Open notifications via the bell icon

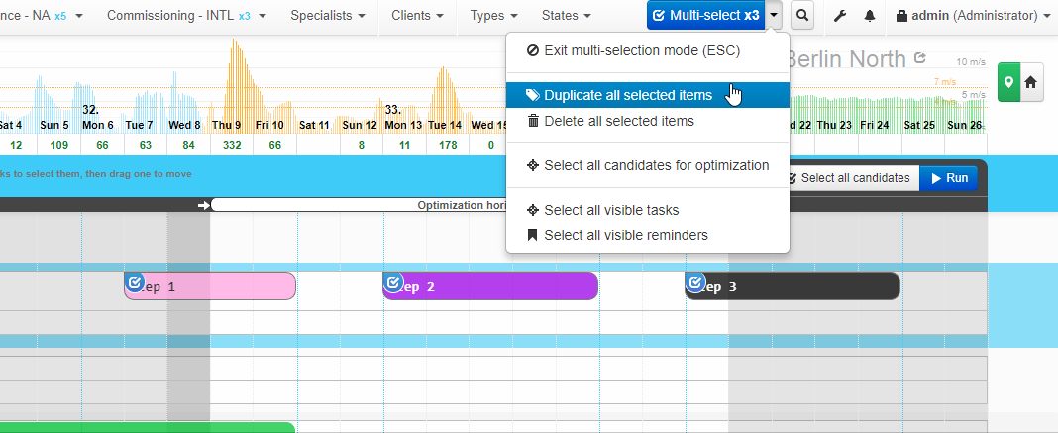coord(870,16)
